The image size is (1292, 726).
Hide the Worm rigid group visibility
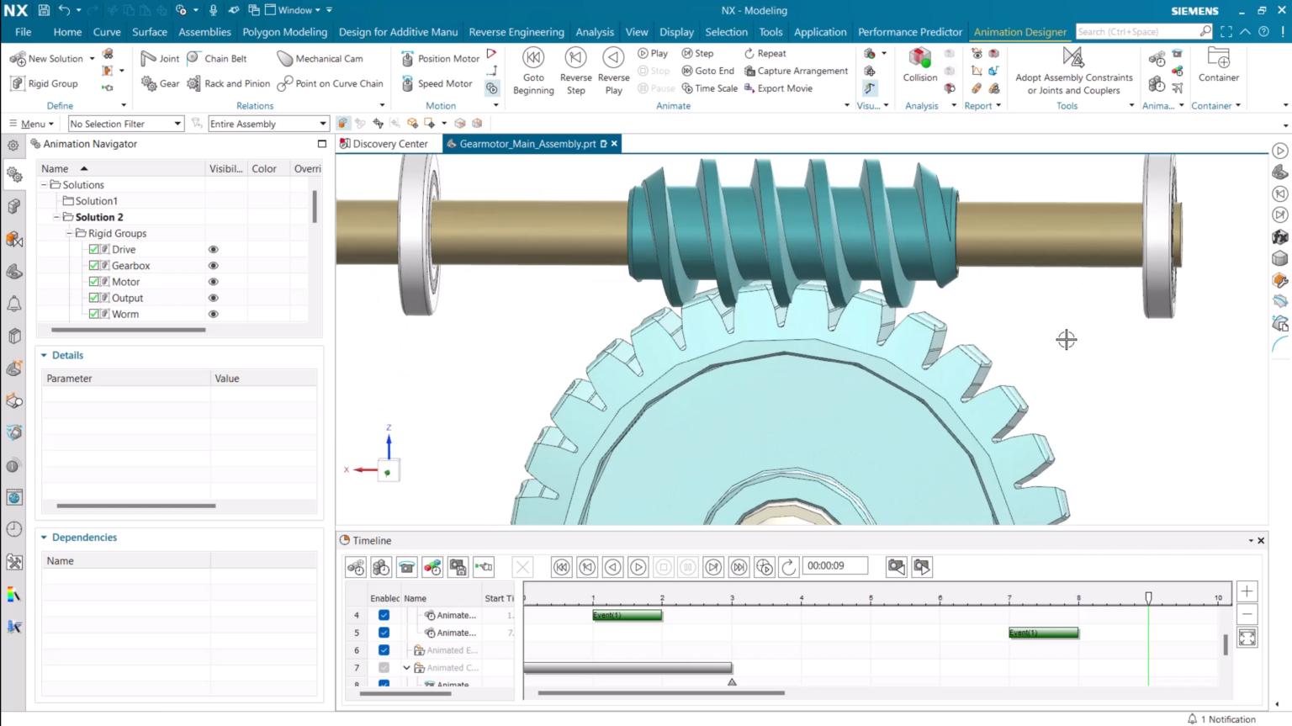214,314
